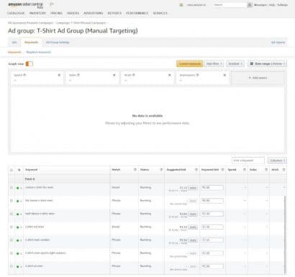The width and height of the screenshot is (295, 277).
Task: Tick the sixth keyword row checkbox
Action: [x=12, y=253]
